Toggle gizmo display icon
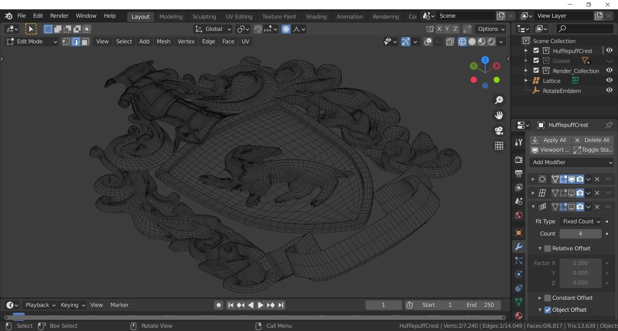Screen dimensions: 618x331 (406, 42)
